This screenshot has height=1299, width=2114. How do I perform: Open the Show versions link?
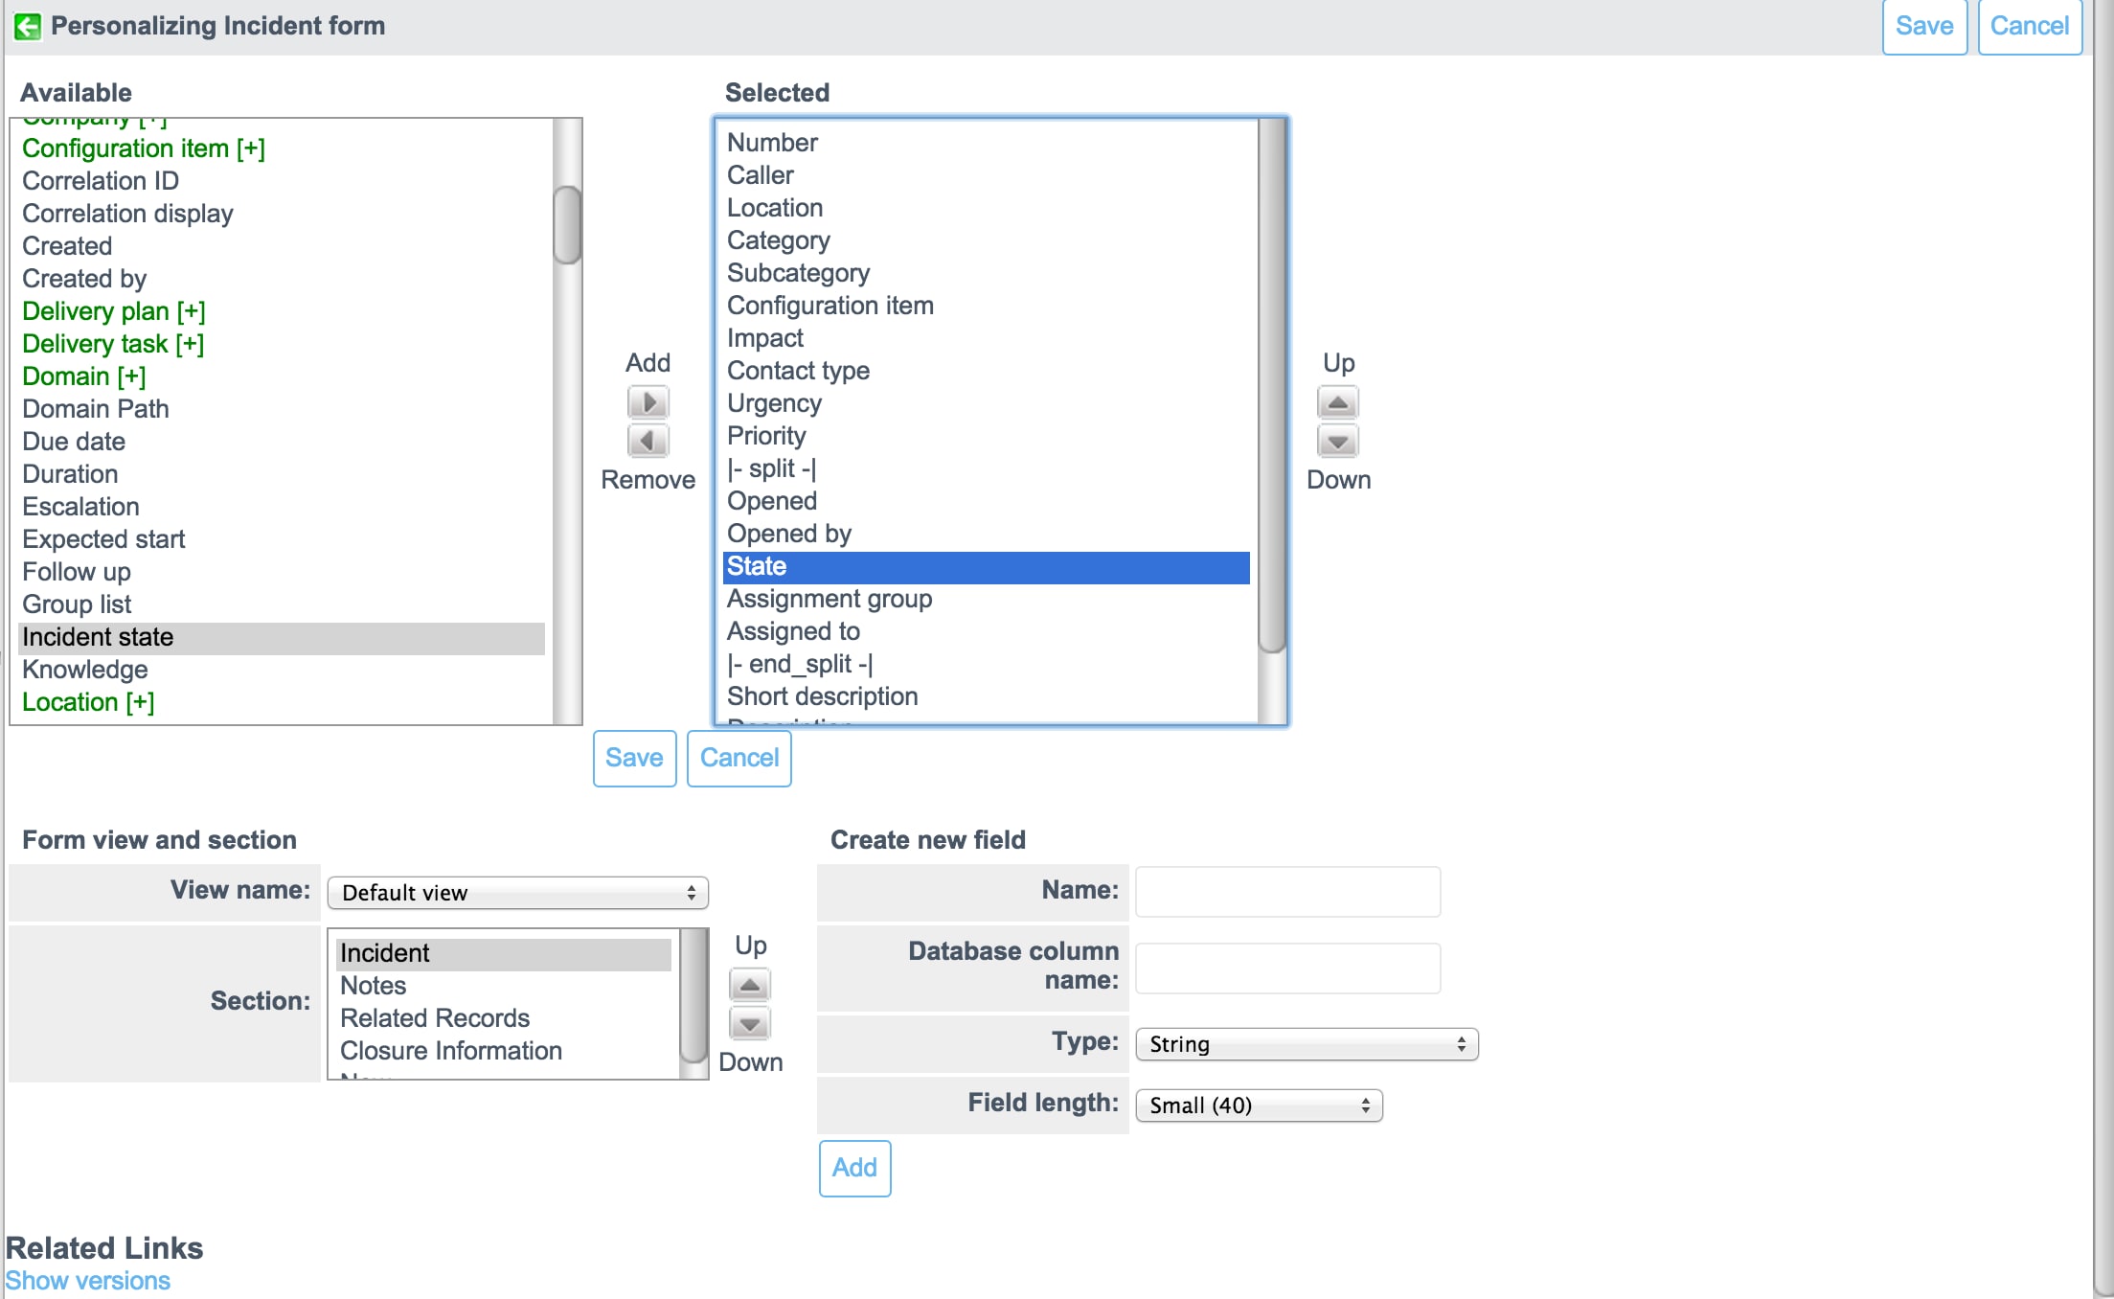tap(88, 1281)
